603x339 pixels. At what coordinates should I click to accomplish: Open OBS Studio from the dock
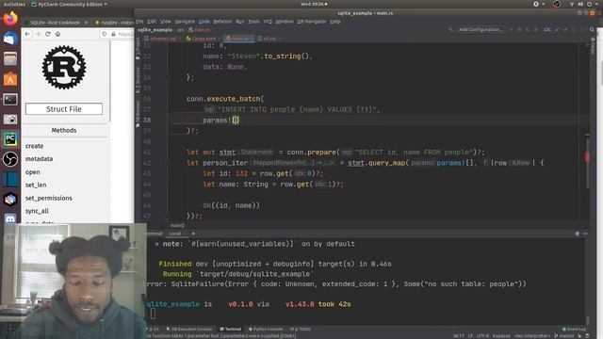[10, 159]
